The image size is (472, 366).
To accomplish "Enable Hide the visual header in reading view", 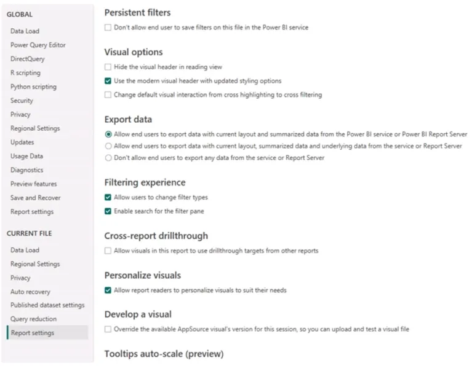I will click(108, 67).
